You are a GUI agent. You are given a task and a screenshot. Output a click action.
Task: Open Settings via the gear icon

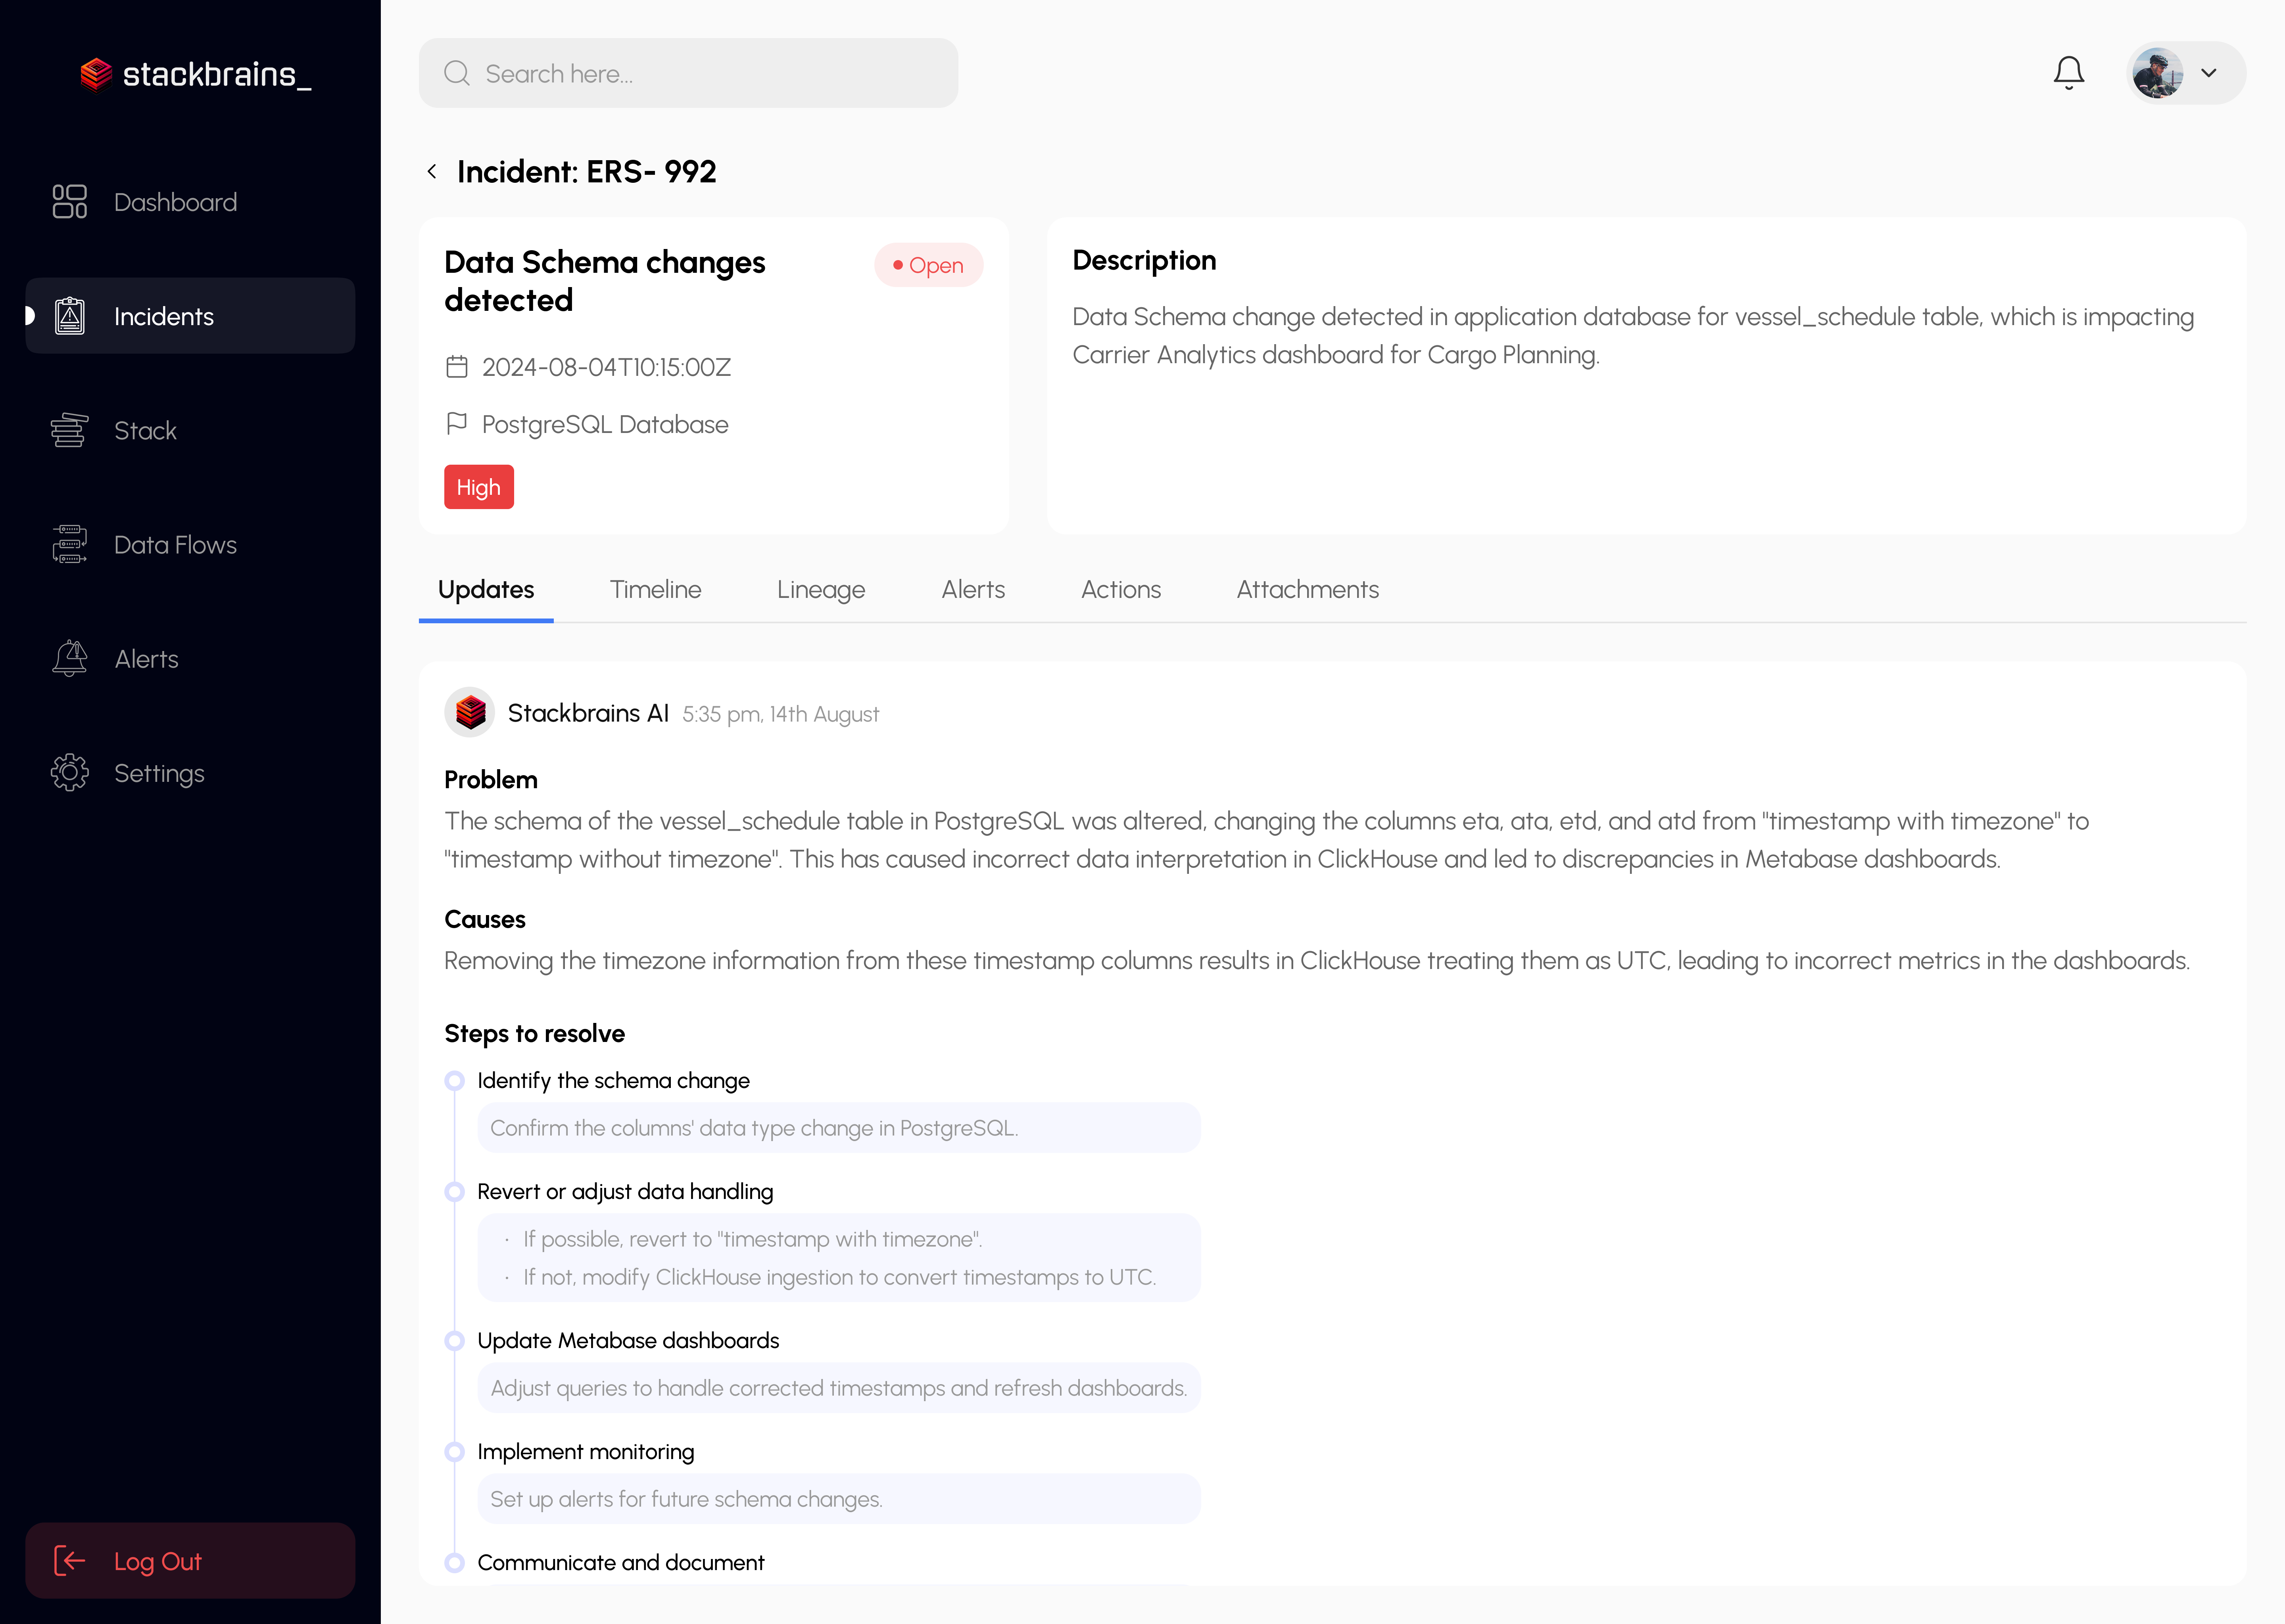69,773
